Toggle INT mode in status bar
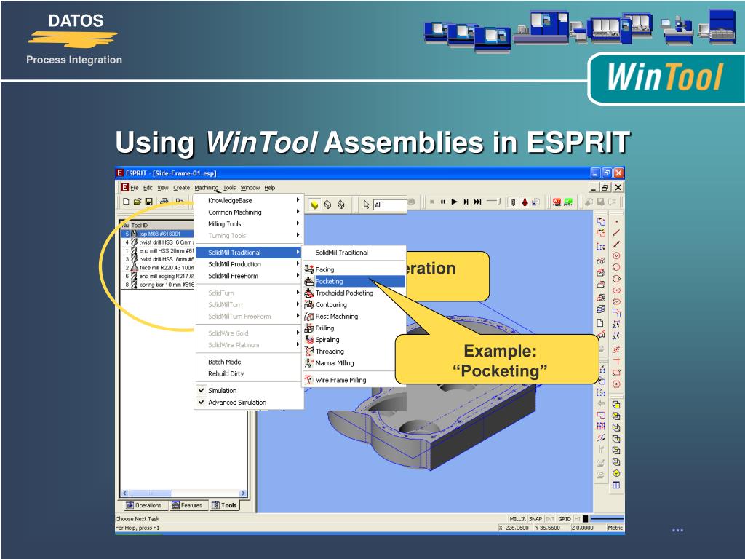This screenshot has height=559, width=745. coord(550,519)
